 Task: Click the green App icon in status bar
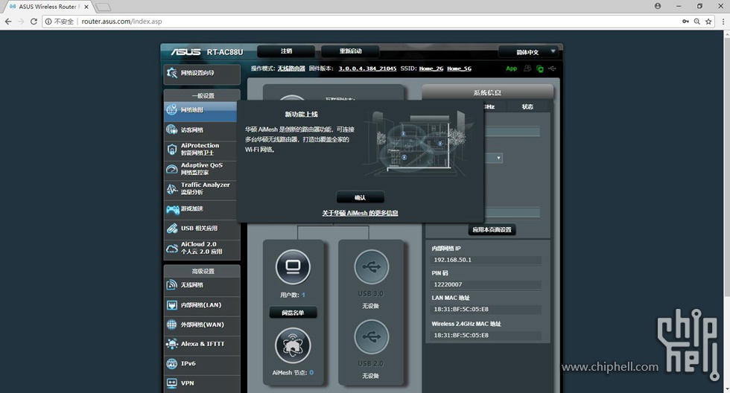(x=511, y=68)
